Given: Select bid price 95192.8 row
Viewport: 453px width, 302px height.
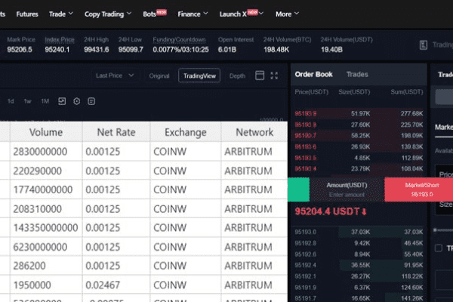Looking at the screenshot, I should [359, 243].
